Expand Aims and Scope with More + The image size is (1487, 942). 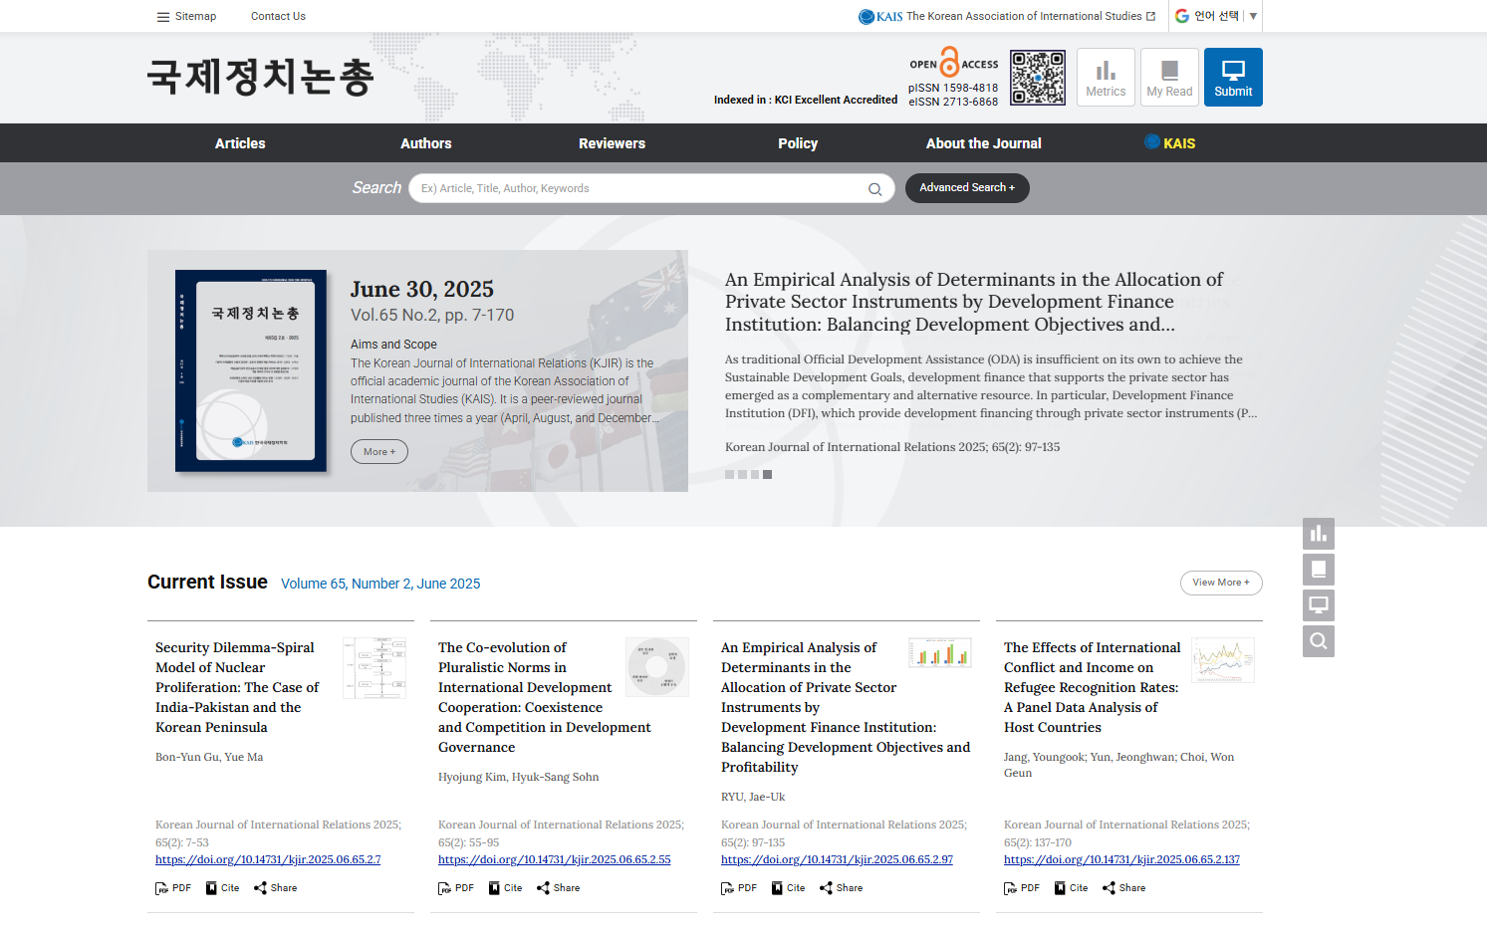click(378, 452)
